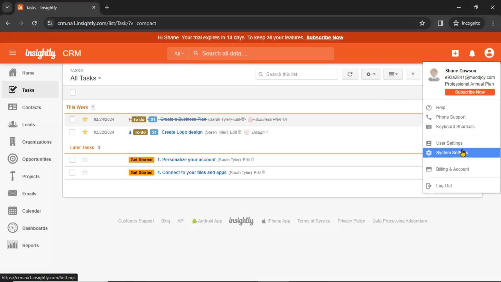Click the Log Out menu option
501x282 pixels.
[x=444, y=186]
